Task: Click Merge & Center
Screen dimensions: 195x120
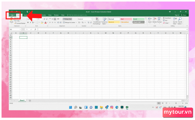Action: [69, 22]
